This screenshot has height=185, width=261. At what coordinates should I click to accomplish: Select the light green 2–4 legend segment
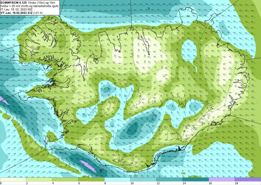click(39, 180)
